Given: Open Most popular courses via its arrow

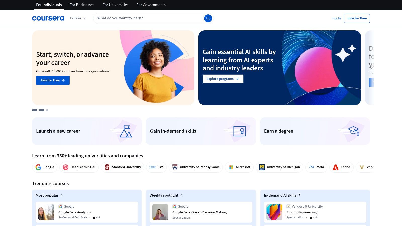Looking at the screenshot, I should tap(61, 195).
